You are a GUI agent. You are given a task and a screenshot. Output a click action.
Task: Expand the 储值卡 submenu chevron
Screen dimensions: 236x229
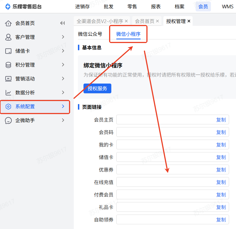click(x=63, y=51)
